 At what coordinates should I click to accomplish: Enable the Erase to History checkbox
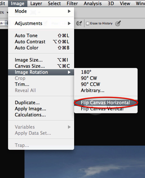[88, 23]
